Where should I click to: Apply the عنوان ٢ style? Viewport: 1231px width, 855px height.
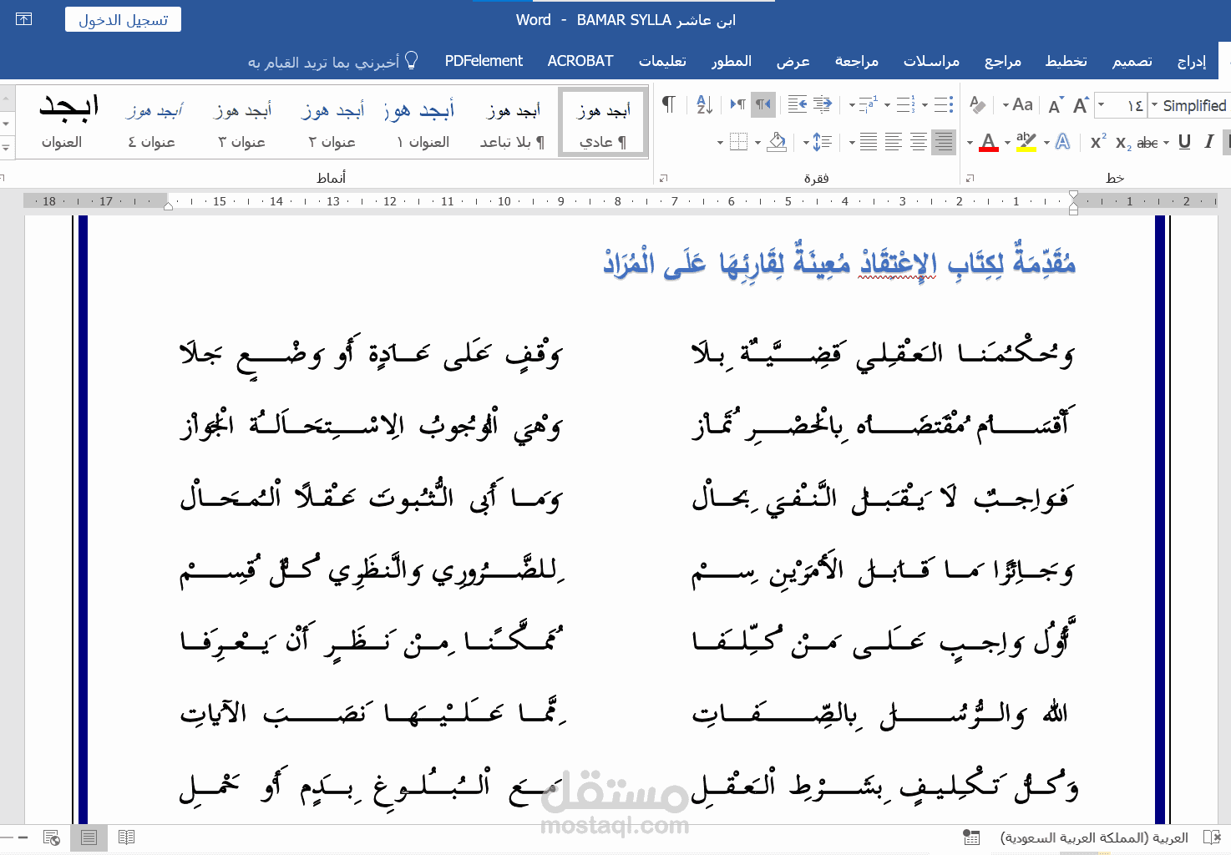pyautogui.click(x=332, y=124)
